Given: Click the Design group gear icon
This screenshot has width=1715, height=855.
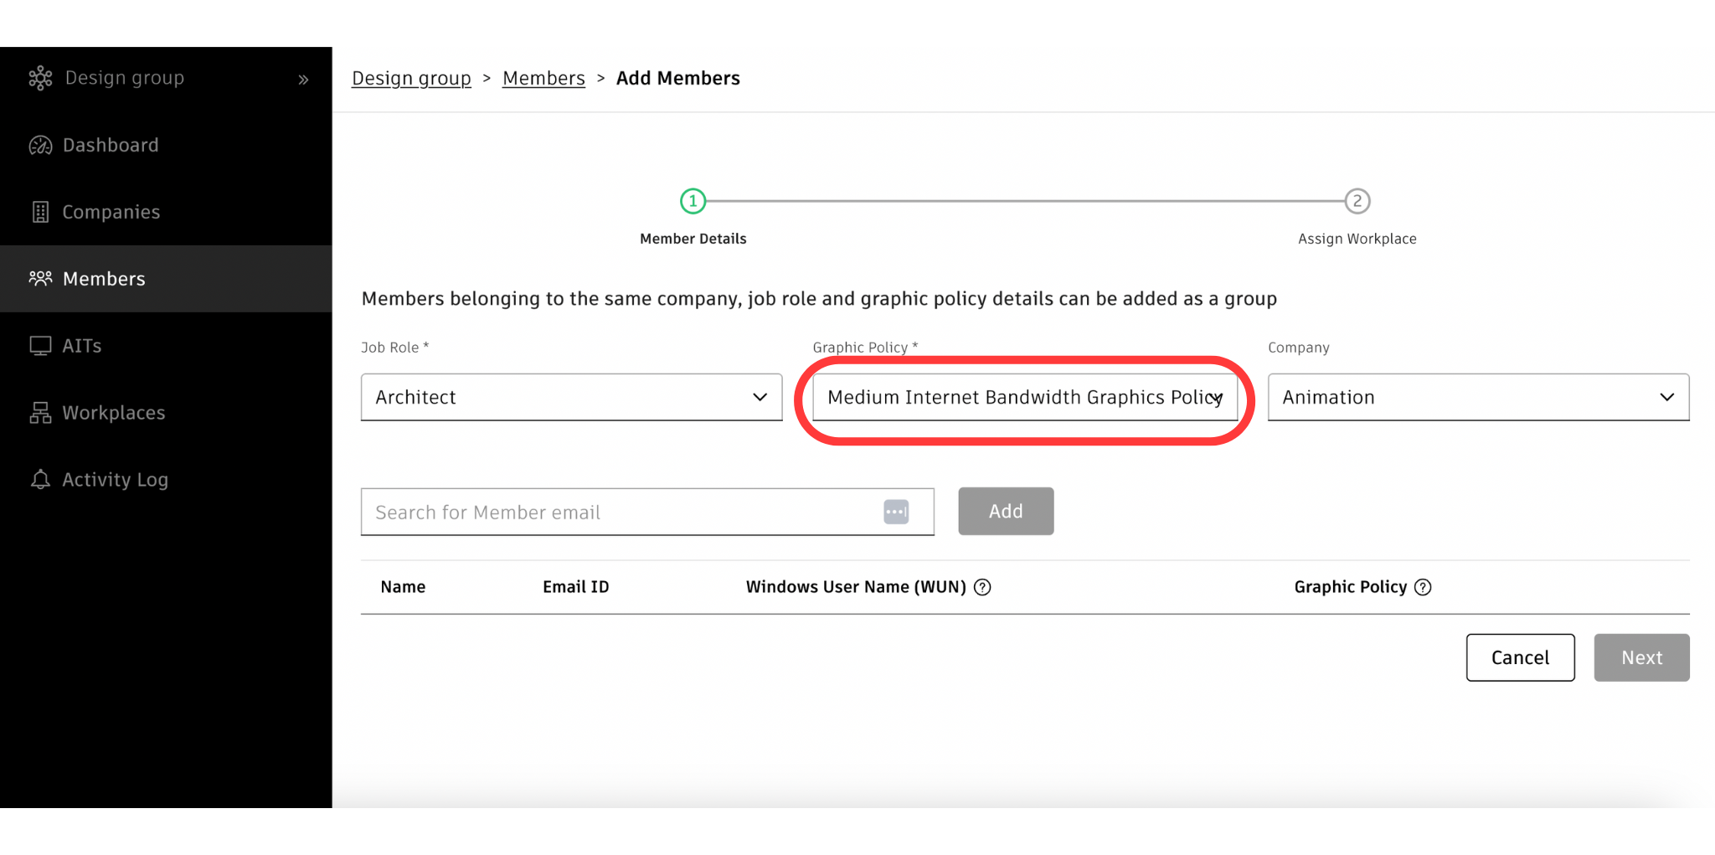Looking at the screenshot, I should (40, 79).
